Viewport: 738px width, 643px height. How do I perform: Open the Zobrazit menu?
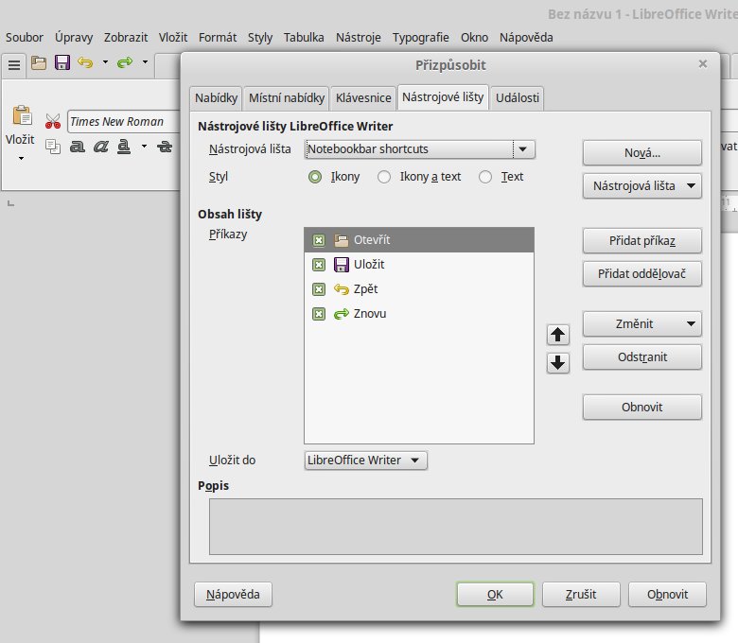tap(126, 37)
